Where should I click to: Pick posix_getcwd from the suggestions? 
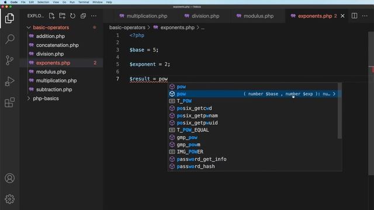coord(253,108)
